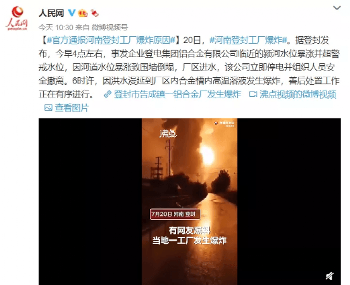This screenshot has width=350, height=285.
Task: Open hashtag #河南登封工厂爆炸#
Action: [x=248, y=41]
